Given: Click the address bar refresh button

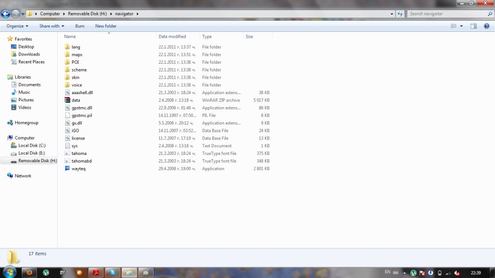Looking at the screenshot, I should click(400, 14).
